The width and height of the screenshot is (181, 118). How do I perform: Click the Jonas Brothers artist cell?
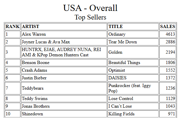coord(64,106)
